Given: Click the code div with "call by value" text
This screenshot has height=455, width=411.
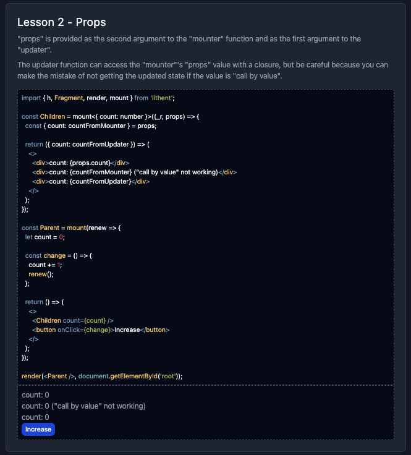Looking at the screenshot, I should 135,172.
